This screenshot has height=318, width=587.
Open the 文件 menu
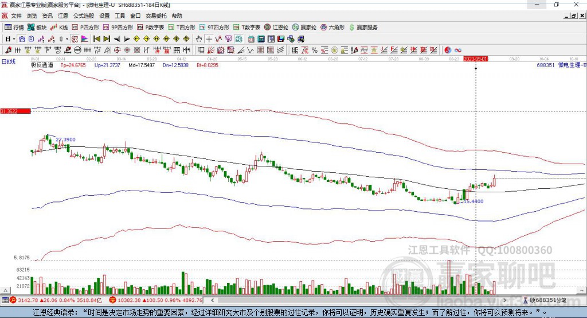click(17, 15)
